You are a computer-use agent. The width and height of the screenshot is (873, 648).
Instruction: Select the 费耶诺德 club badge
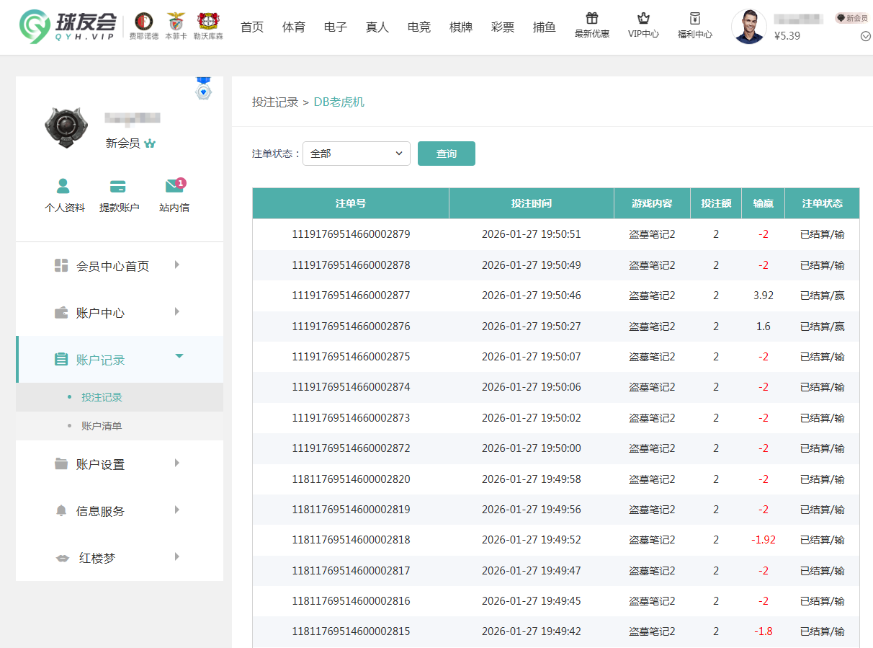coord(143,22)
